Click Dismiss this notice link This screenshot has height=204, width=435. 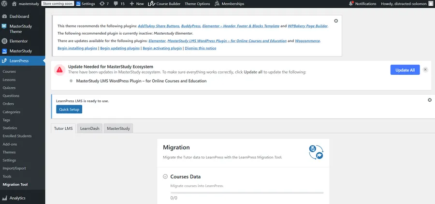click(201, 48)
